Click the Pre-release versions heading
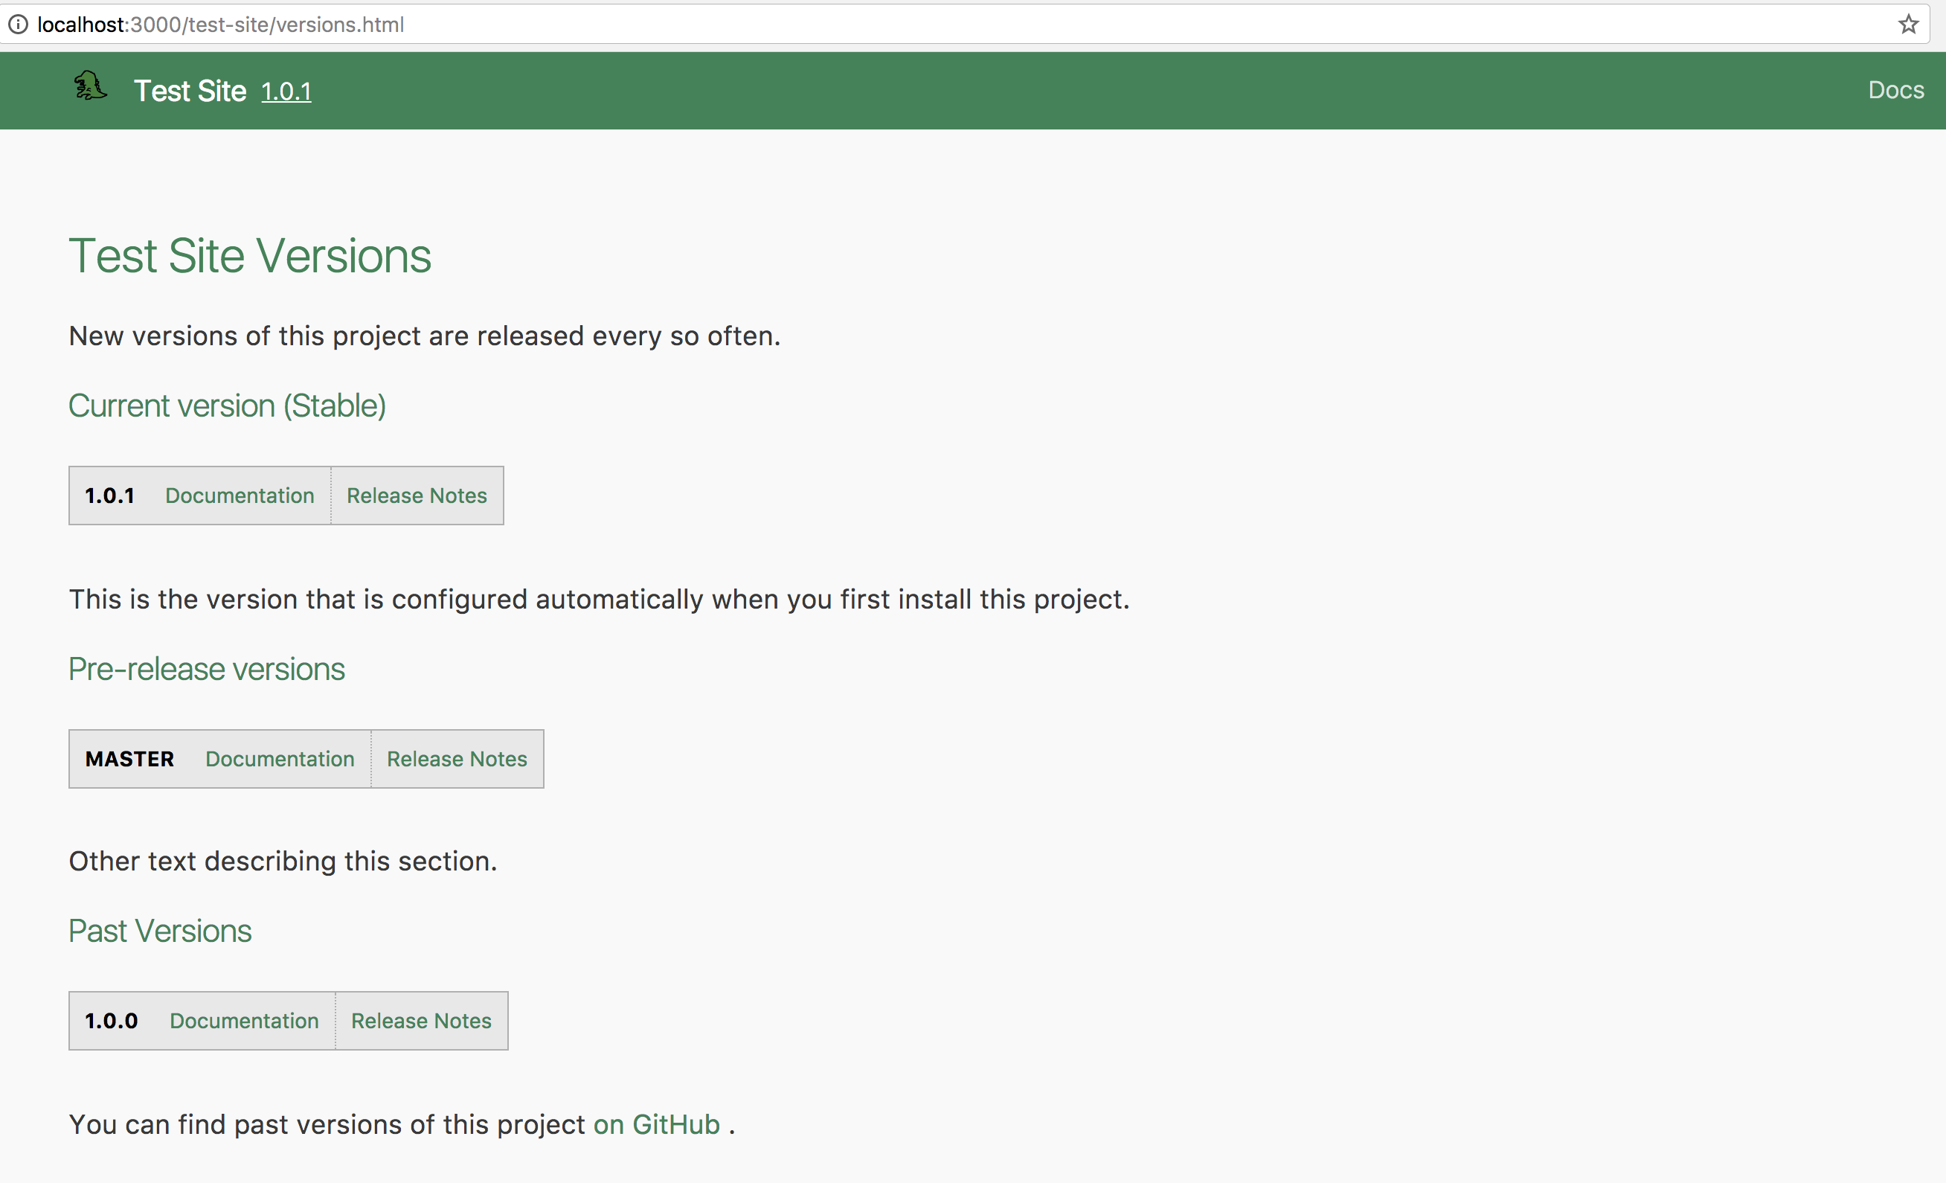Viewport: 1946px width, 1183px height. click(x=206, y=669)
